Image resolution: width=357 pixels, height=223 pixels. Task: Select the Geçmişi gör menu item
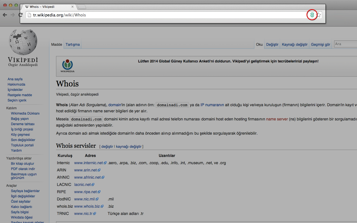tap(320, 44)
